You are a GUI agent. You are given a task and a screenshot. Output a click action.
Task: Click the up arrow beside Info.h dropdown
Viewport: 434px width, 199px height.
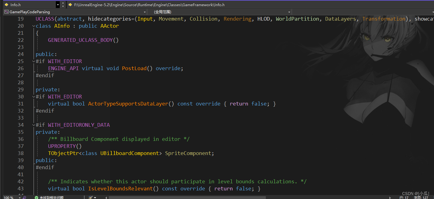coord(63,3)
